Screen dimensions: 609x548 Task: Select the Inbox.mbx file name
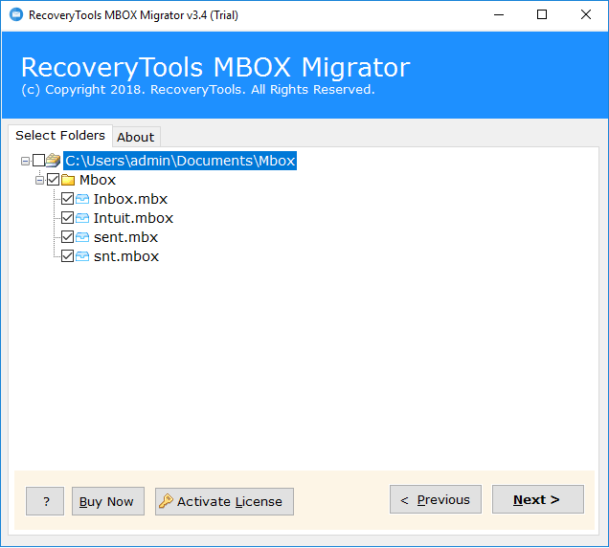[130, 199]
